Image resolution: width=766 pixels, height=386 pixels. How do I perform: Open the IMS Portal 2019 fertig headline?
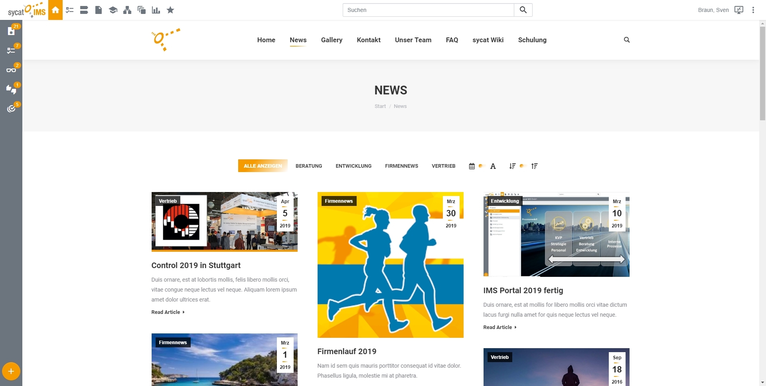click(x=523, y=290)
